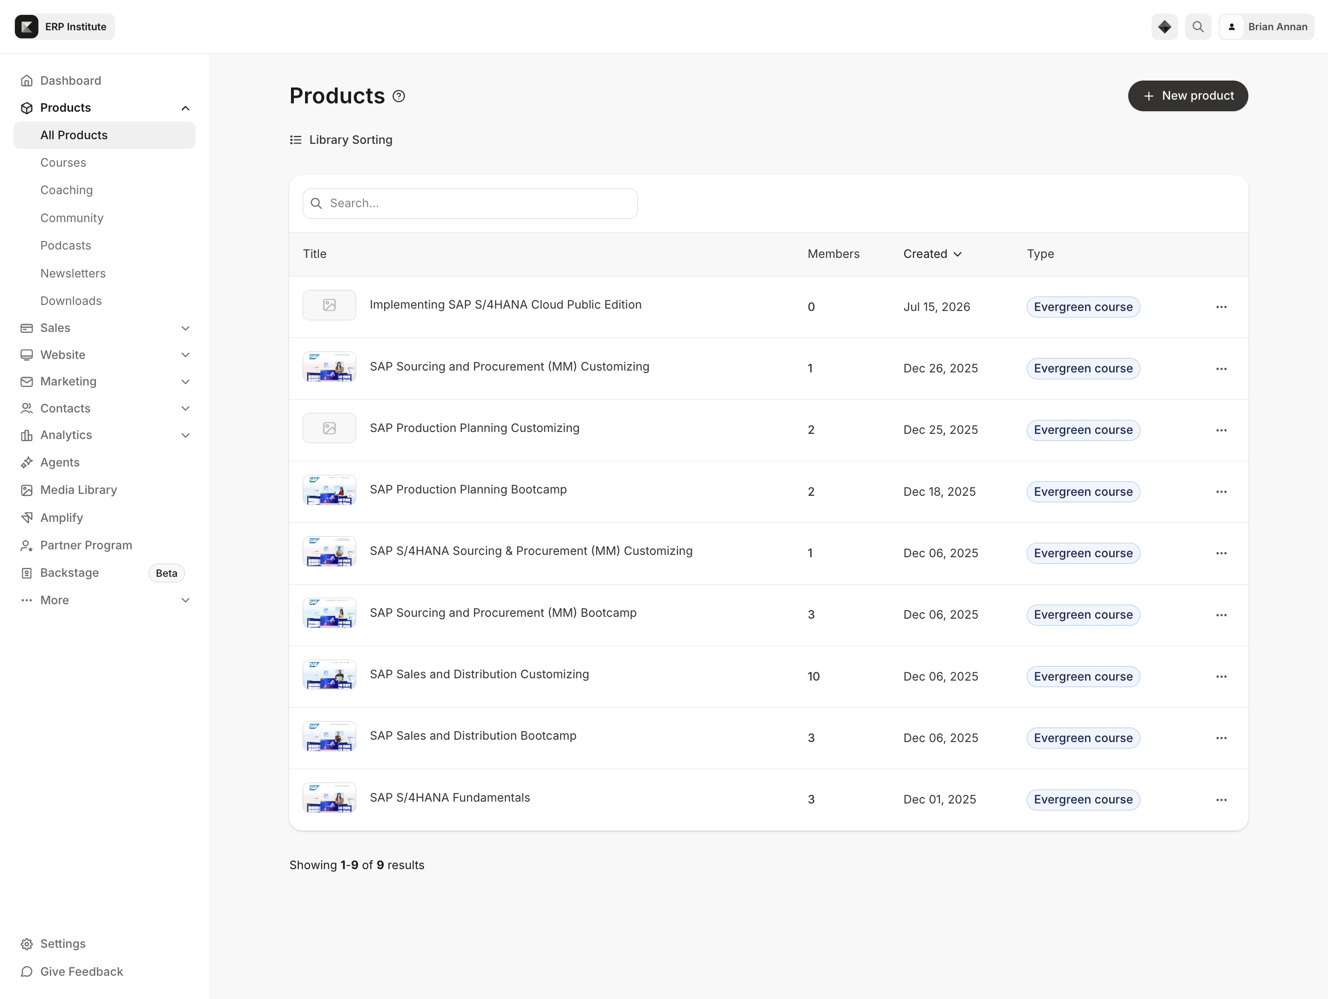Click thumbnail of SAP Production Planning Bootcamp
This screenshot has height=999, width=1328.
tap(329, 490)
